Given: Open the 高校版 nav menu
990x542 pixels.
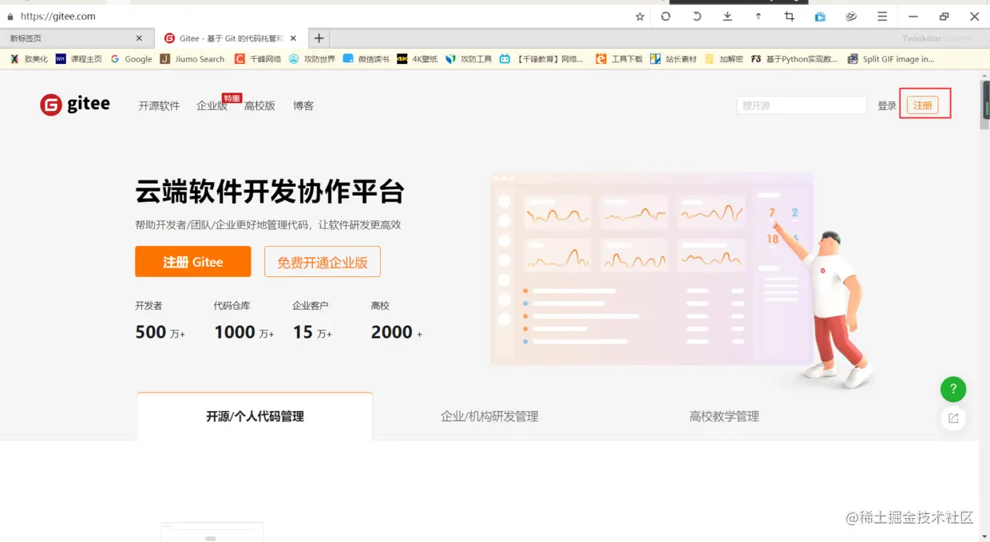Looking at the screenshot, I should point(259,105).
